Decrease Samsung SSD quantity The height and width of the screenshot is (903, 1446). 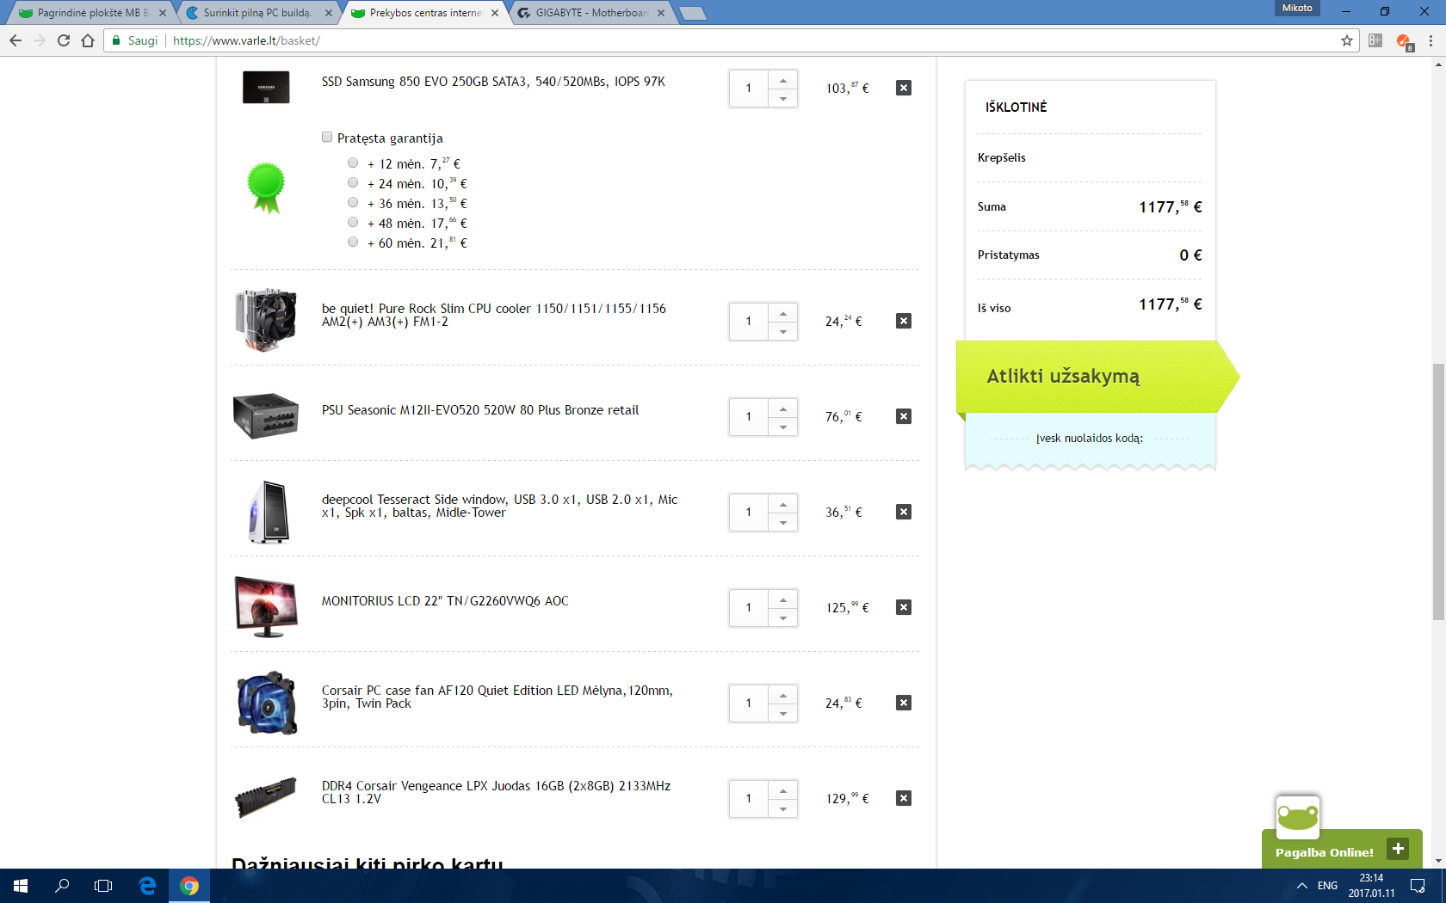click(782, 98)
